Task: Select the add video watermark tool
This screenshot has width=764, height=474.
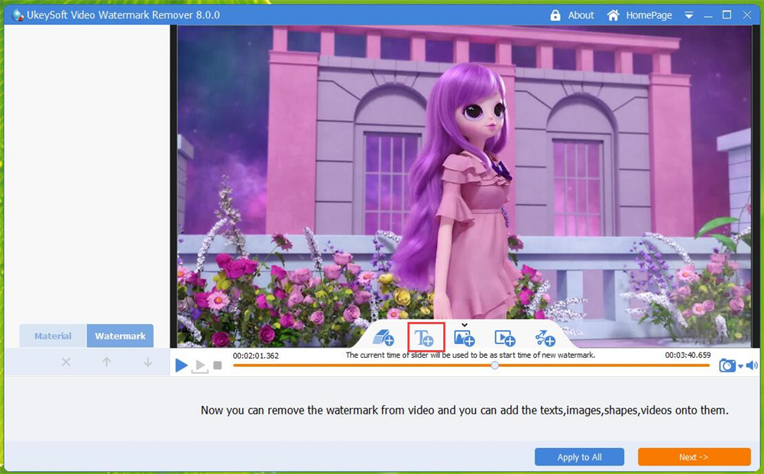Action: [505, 337]
